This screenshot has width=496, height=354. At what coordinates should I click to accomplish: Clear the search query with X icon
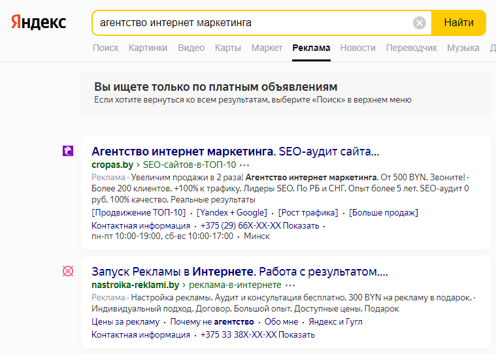click(x=420, y=23)
